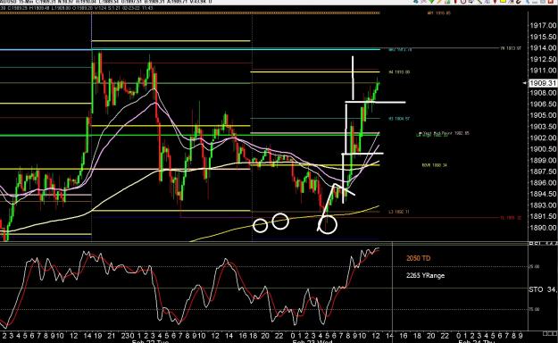Click the 1905.00 price axis label
This screenshot has height=343, width=558.
click(543, 115)
